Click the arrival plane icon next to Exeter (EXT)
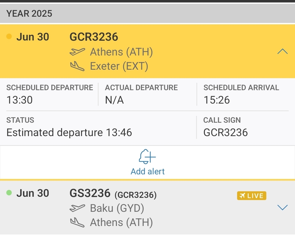This screenshot has width=295, height=235. [78, 66]
